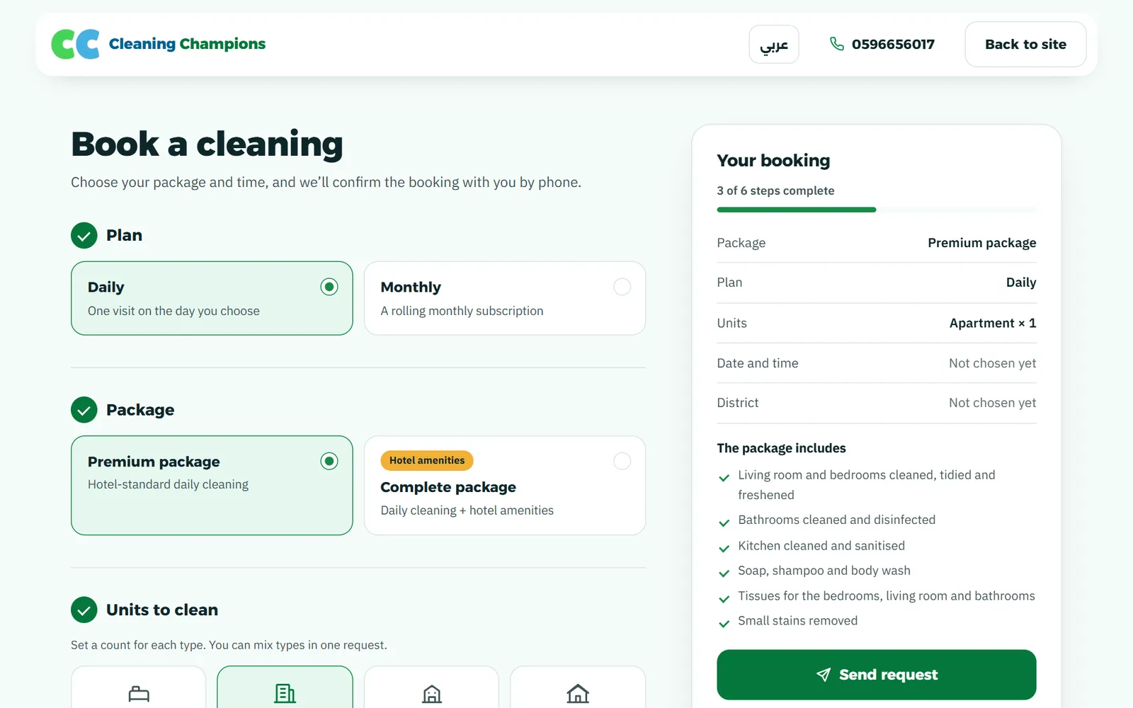Image resolution: width=1133 pixels, height=708 pixels.
Task: Click the checkmark beside Units to clean
Action: click(x=84, y=610)
